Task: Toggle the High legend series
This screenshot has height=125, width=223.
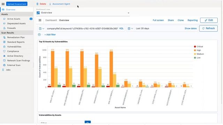Action: [x=198, y=50]
